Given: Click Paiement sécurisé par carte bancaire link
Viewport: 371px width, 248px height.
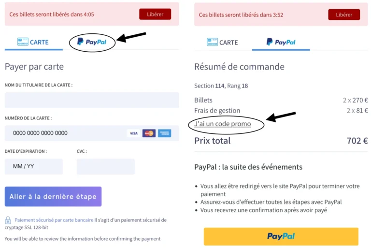Looking at the screenshot, I should coord(54,220).
